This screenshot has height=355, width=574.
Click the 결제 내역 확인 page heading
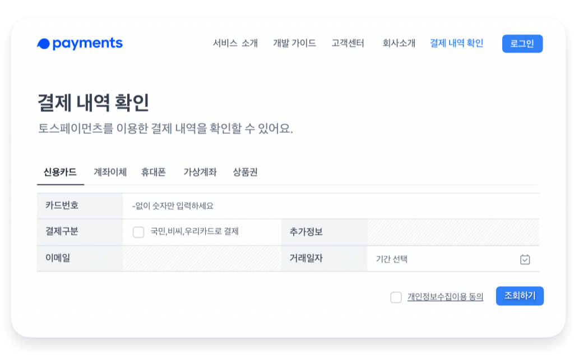[94, 102]
